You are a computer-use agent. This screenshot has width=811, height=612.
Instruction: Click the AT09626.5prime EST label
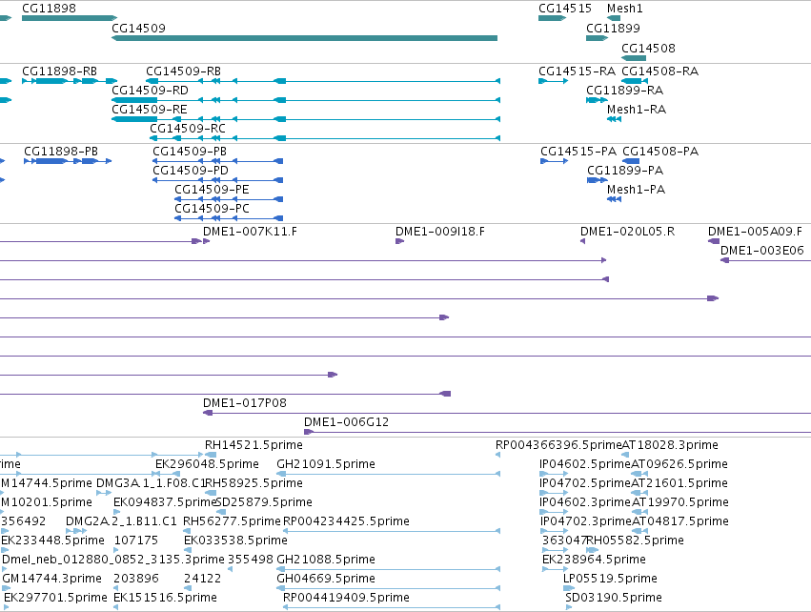(x=679, y=463)
